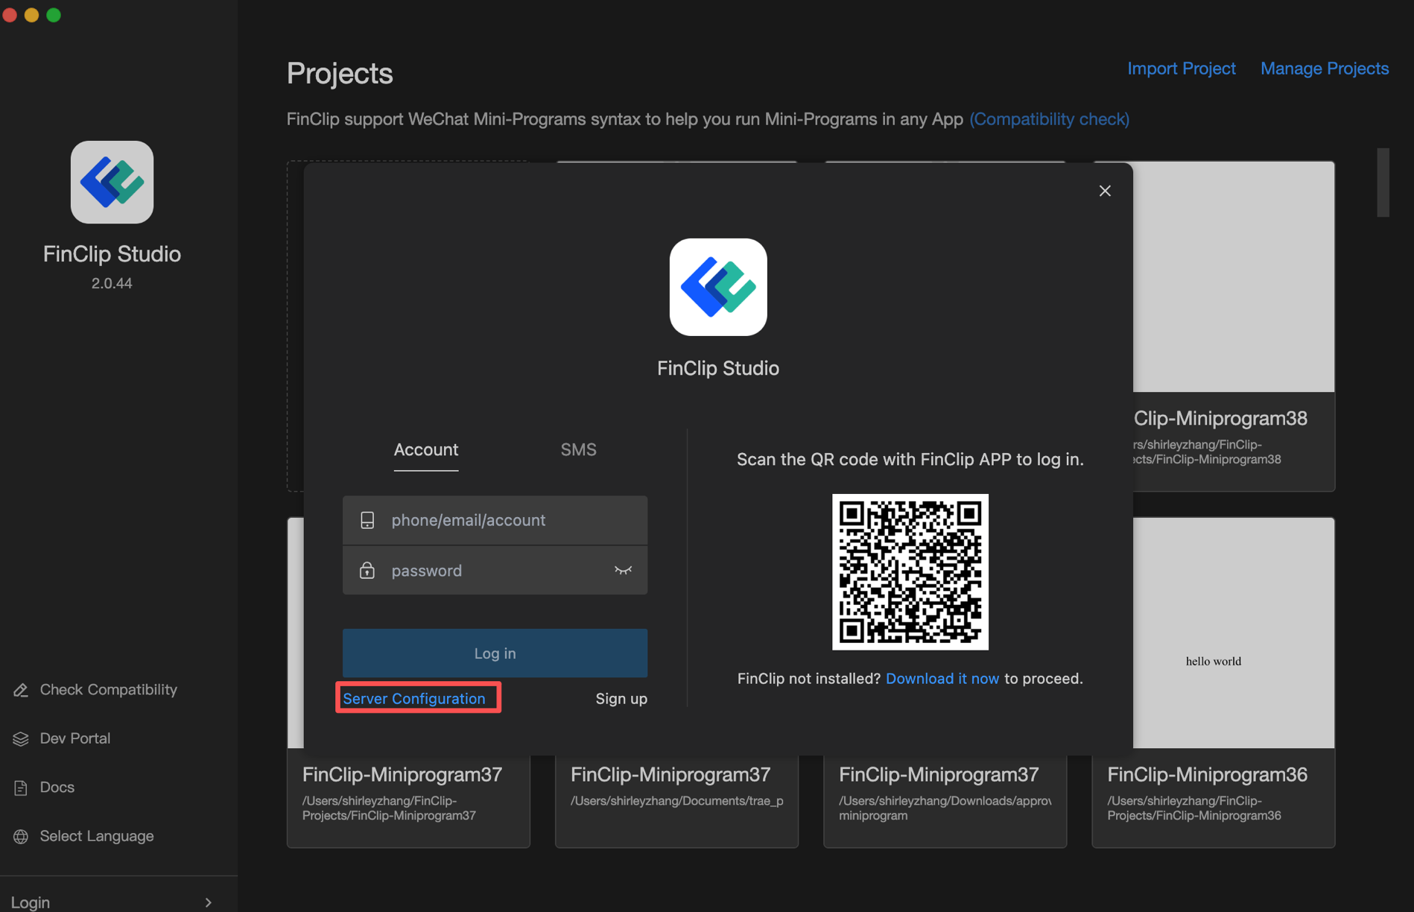Open Server Configuration link

point(414,698)
